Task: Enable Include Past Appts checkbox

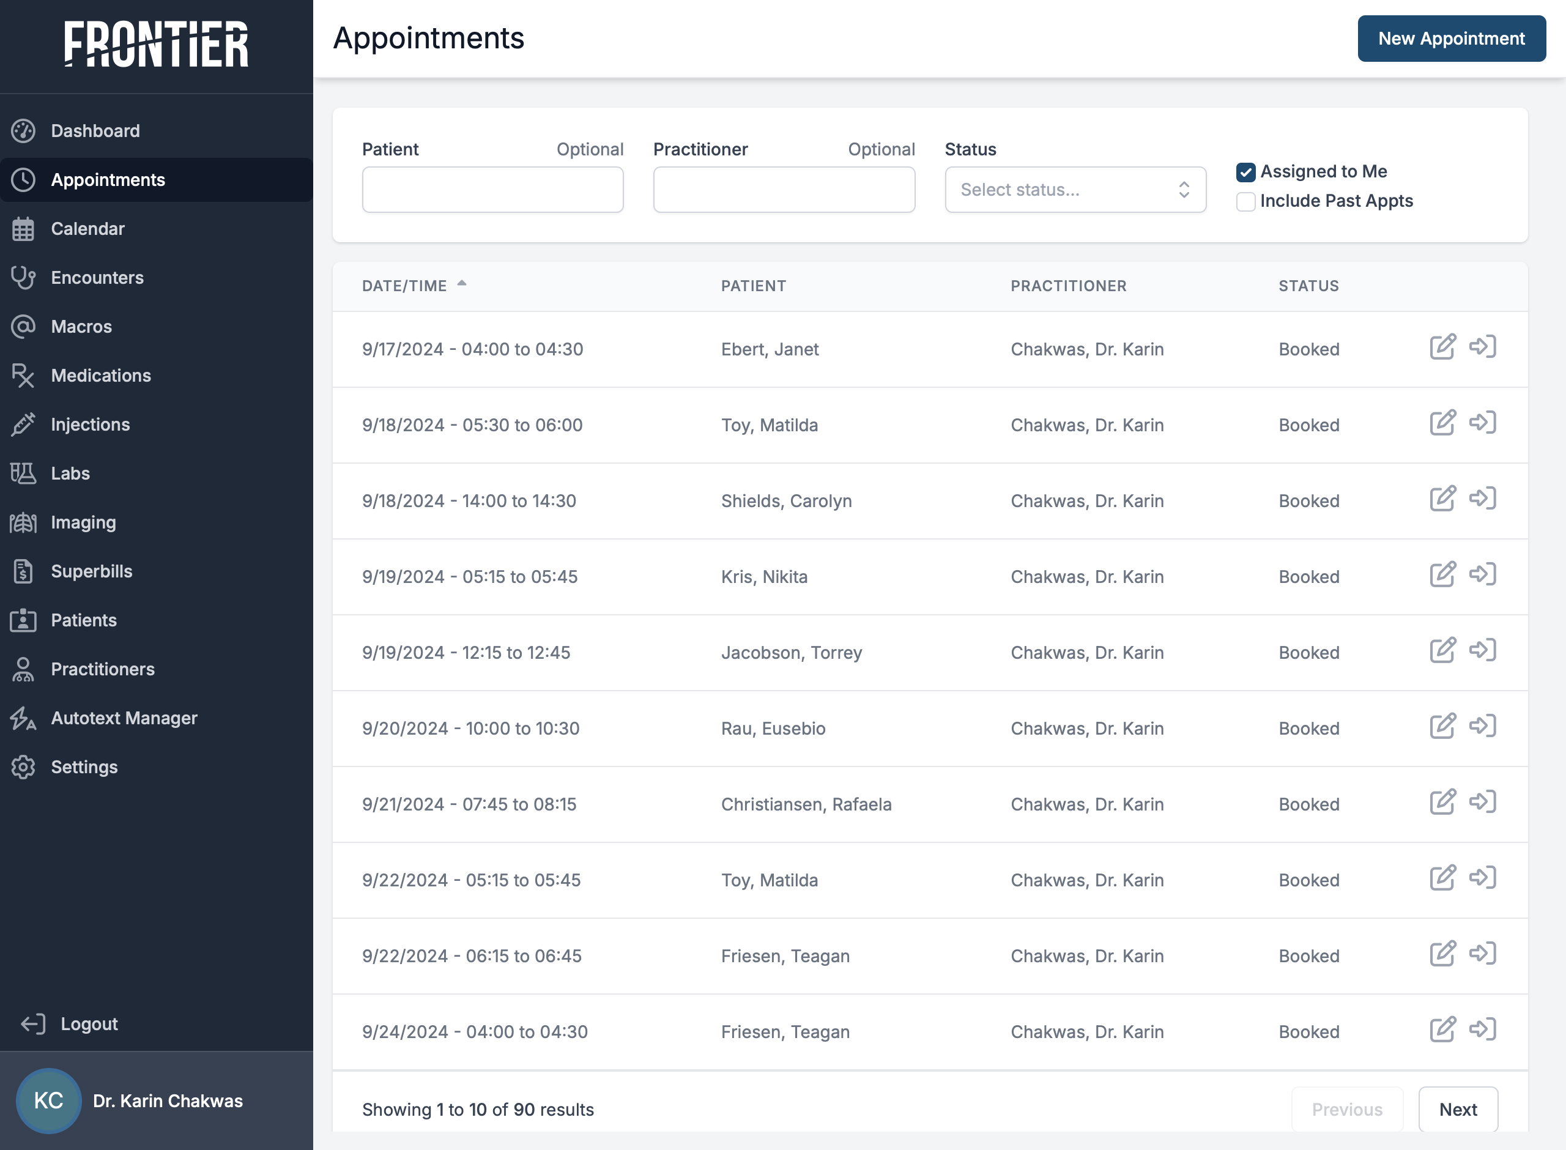Action: coord(1245,201)
